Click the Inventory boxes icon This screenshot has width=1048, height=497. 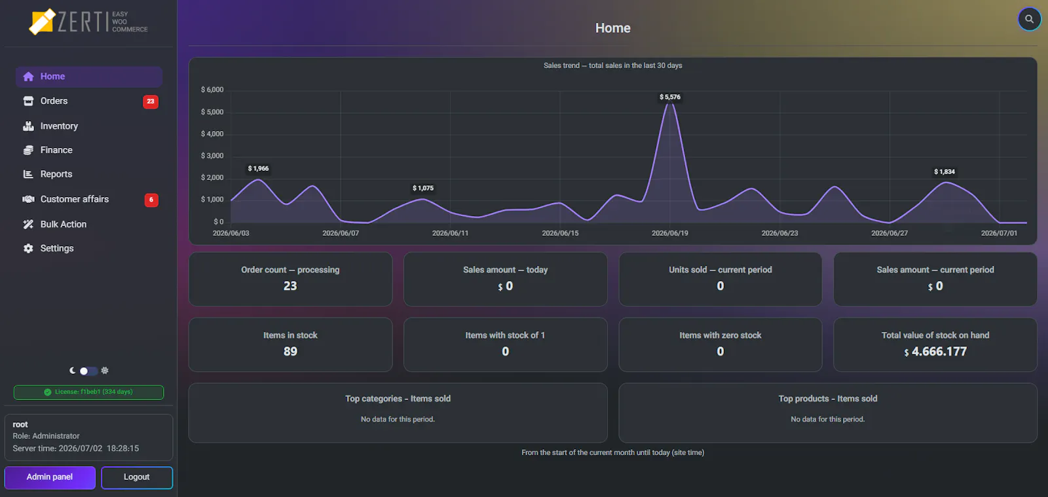coord(28,126)
